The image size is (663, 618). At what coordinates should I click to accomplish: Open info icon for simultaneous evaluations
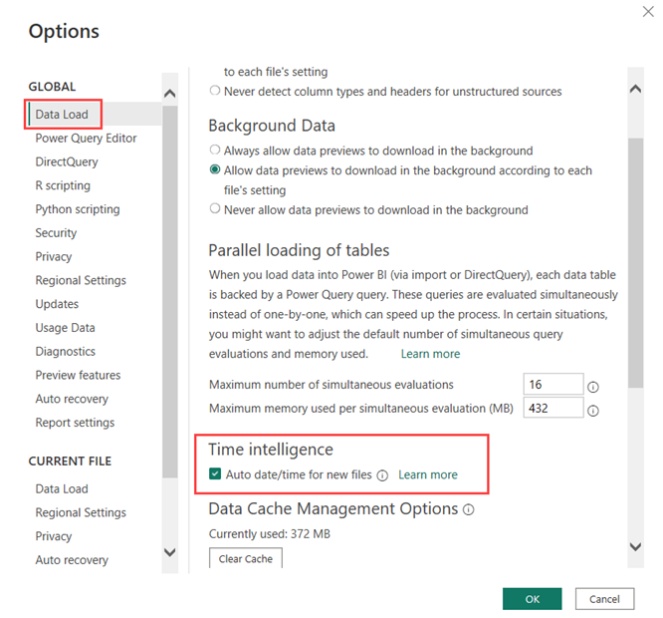pyautogui.click(x=592, y=387)
